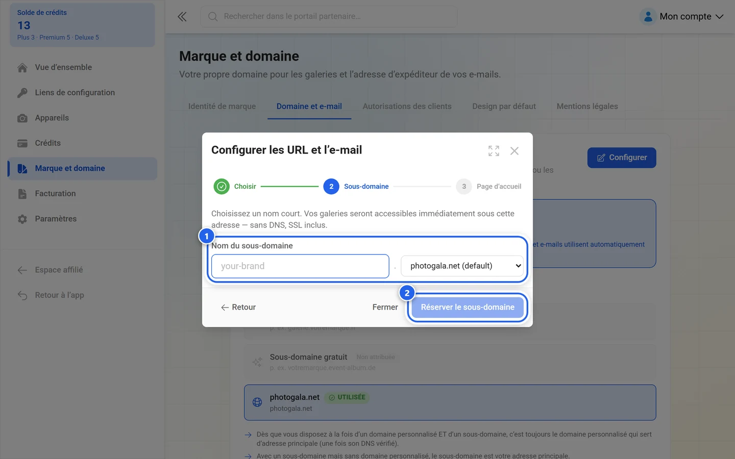Click Réserver le sous-domaine button
735x459 pixels.
468,308
